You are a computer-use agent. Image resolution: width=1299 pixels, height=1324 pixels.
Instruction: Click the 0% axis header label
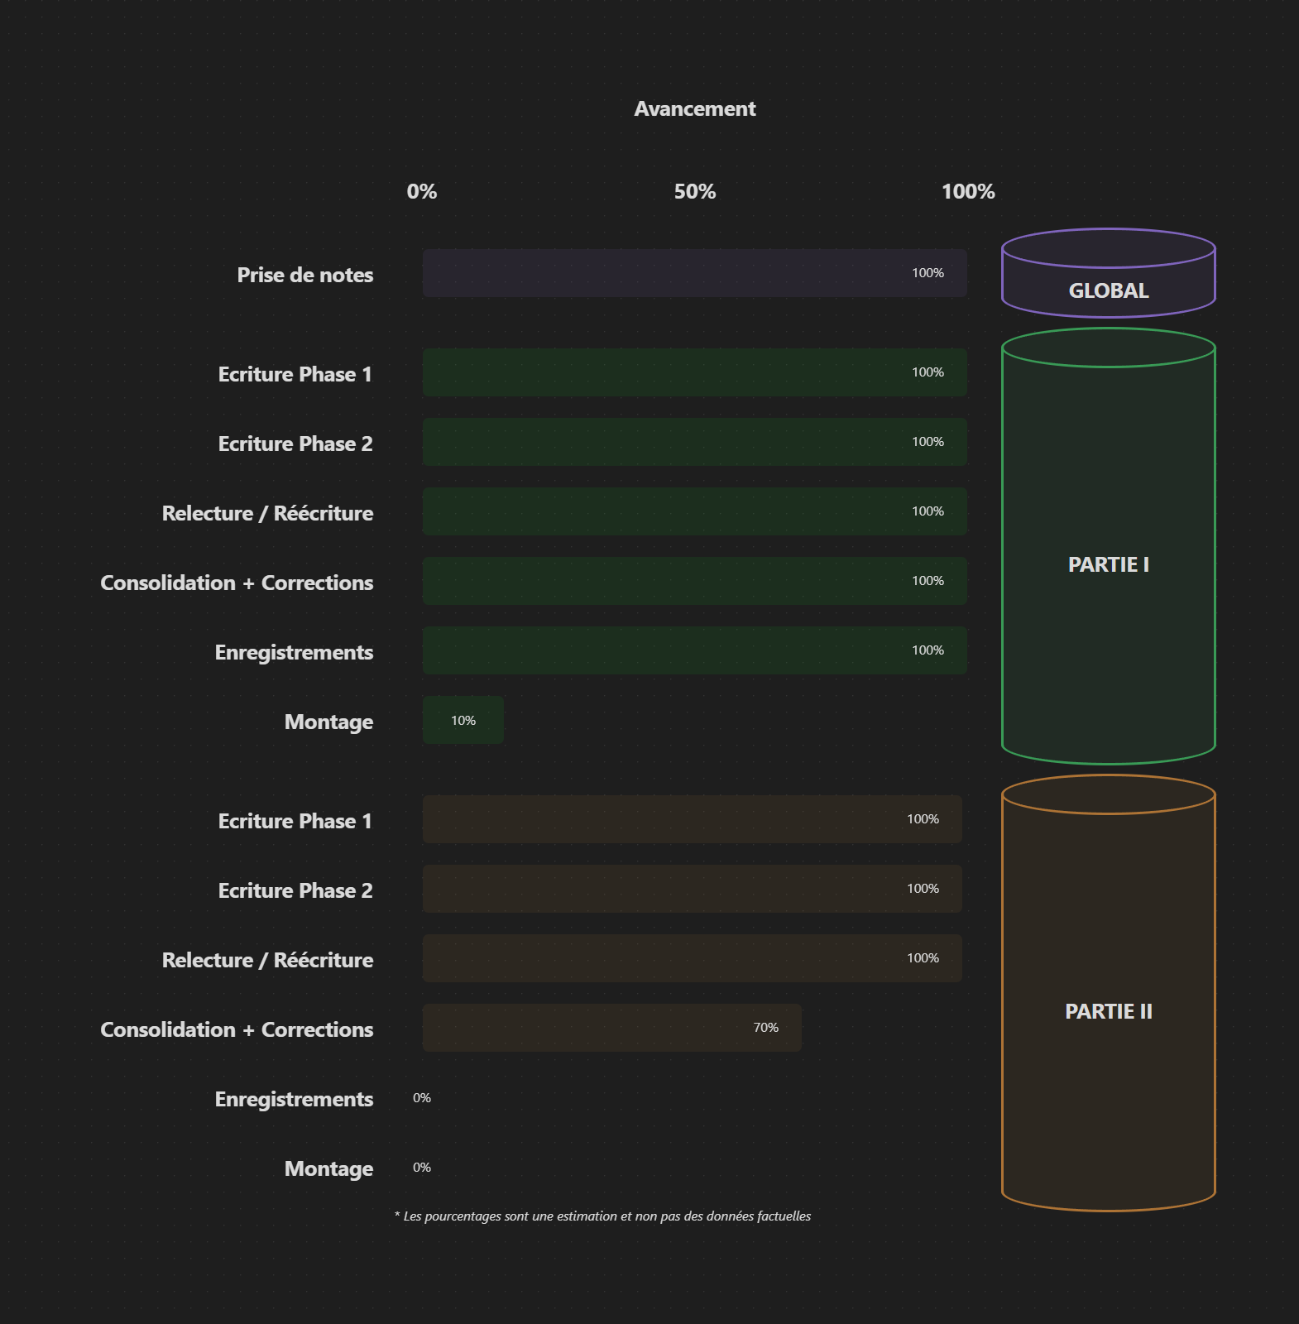click(422, 192)
